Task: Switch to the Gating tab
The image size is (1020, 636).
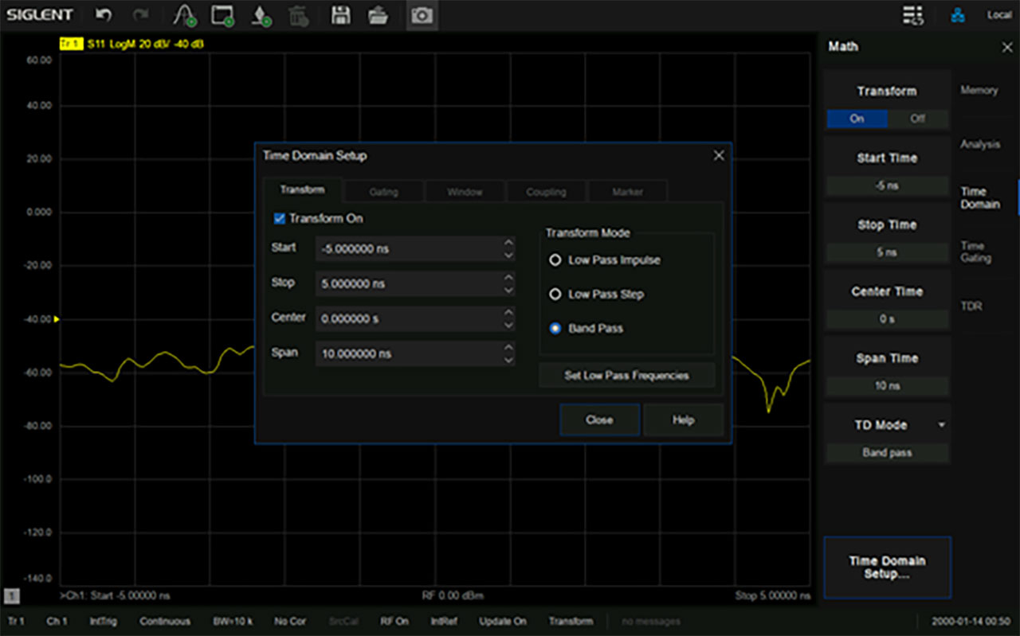Action: click(x=383, y=191)
